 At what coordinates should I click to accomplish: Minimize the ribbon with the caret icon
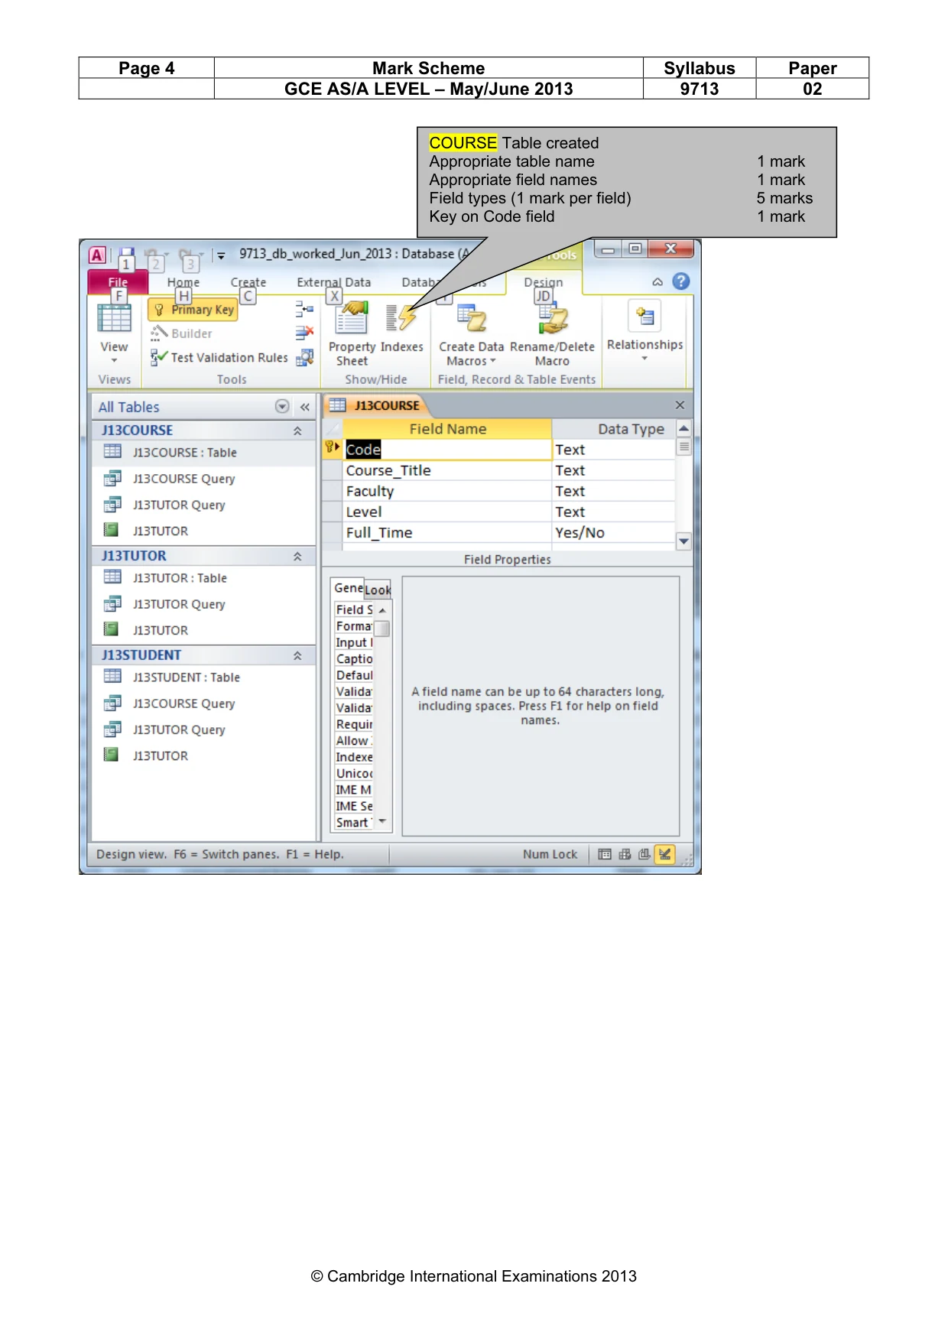tap(657, 282)
